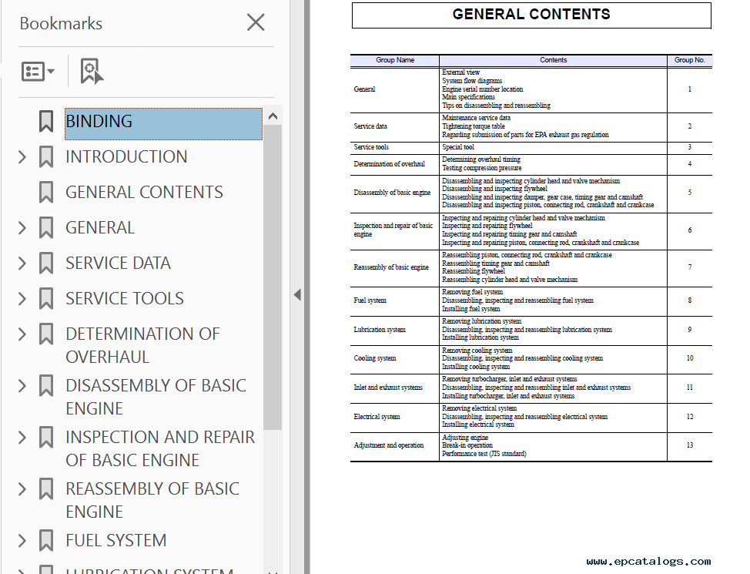
Task: Click 'Engine serial number location' contents line
Action: pos(483,89)
